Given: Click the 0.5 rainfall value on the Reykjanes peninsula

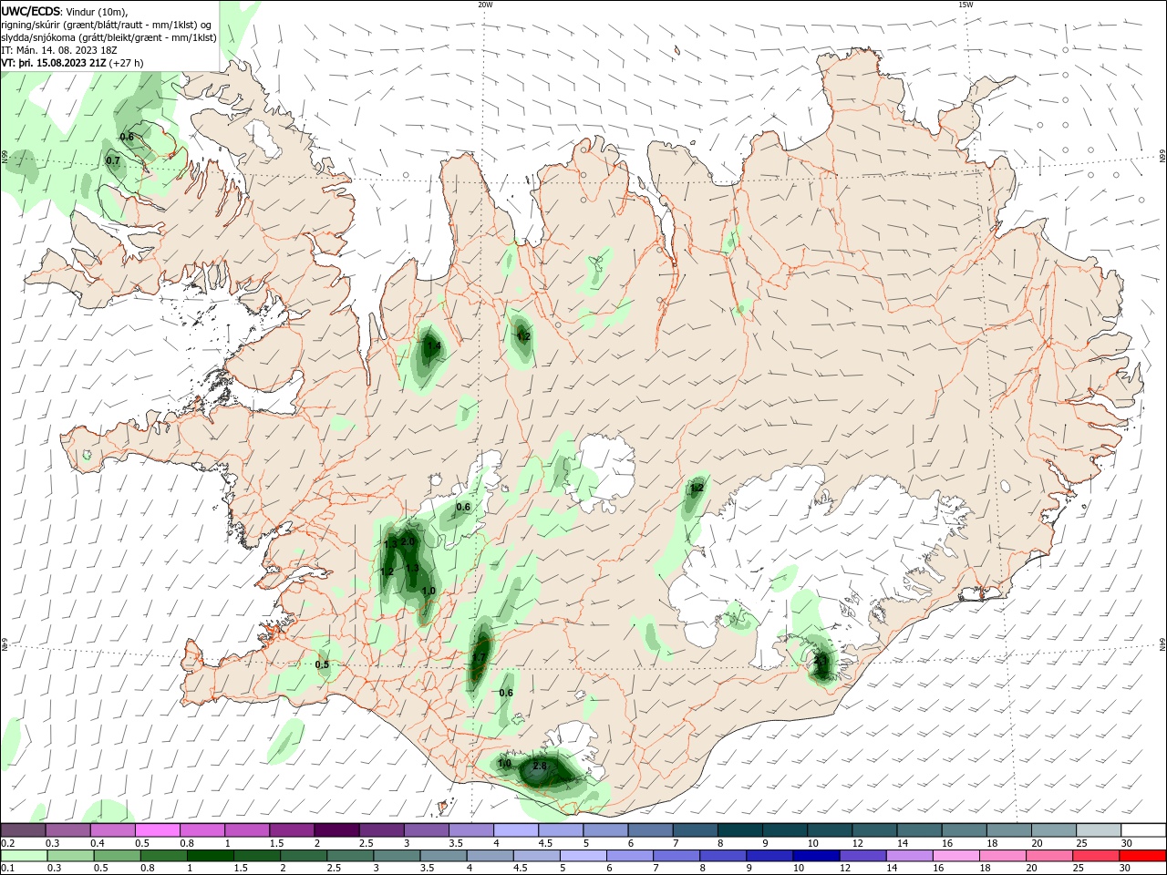Looking at the screenshot, I should coord(322,664).
